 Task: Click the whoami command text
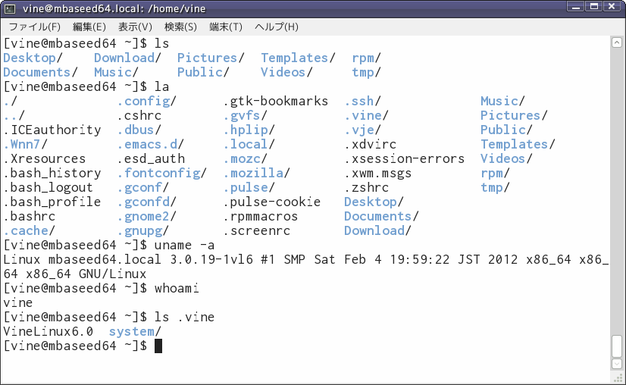[x=177, y=288]
